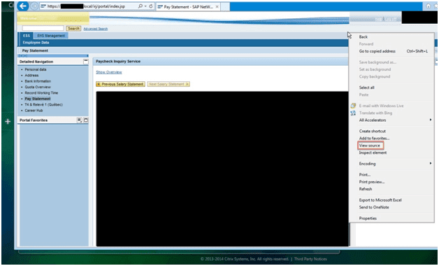This screenshot has width=439, height=266.
Task: Click the Previous Salary Statement button
Action: click(120, 84)
